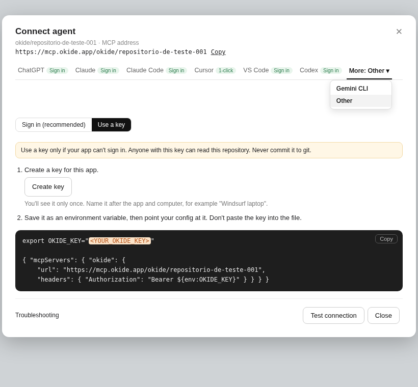Open the Claude Code tab
This screenshot has width=418, height=387.
click(x=156, y=70)
